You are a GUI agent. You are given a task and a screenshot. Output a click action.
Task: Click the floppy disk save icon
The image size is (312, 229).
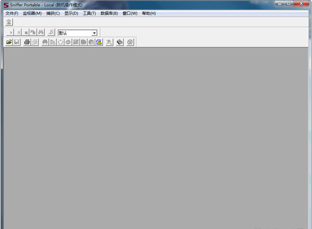tap(17, 42)
